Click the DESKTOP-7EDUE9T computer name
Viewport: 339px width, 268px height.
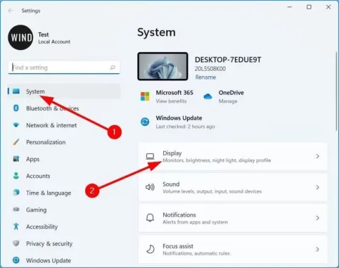(228, 60)
